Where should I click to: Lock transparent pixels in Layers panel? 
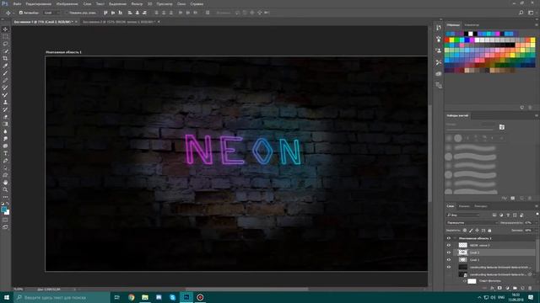click(x=465, y=230)
